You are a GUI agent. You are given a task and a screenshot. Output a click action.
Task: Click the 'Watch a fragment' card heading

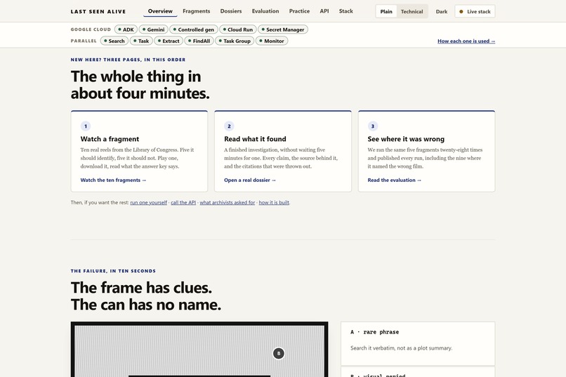(x=110, y=139)
